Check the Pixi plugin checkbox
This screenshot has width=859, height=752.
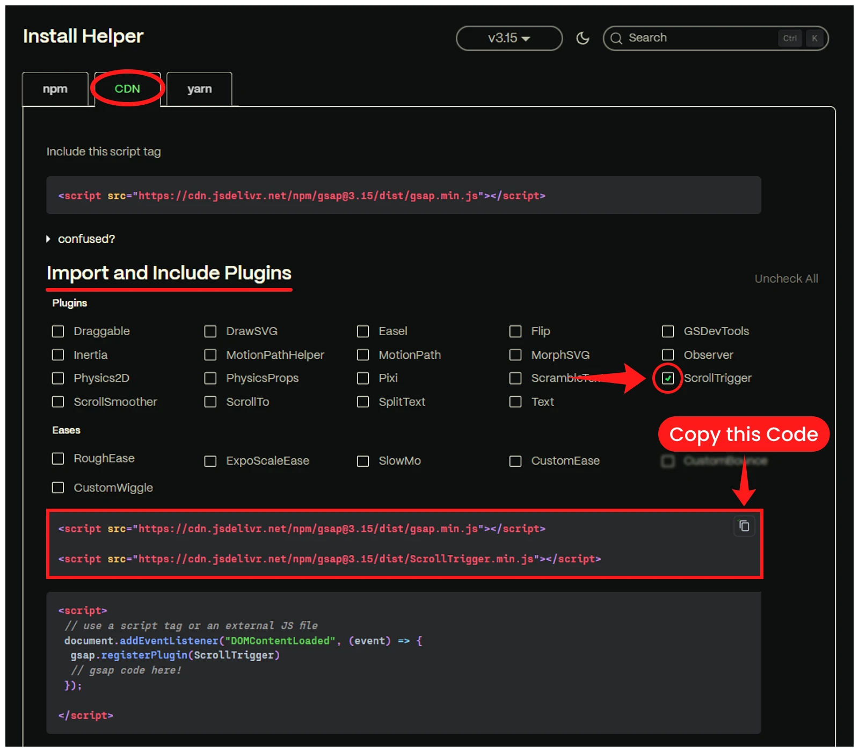click(x=363, y=379)
